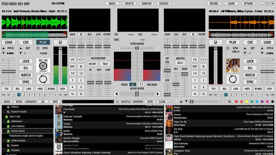Switch to the SAMPLER tab
276x155 pixels.
point(147,3)
